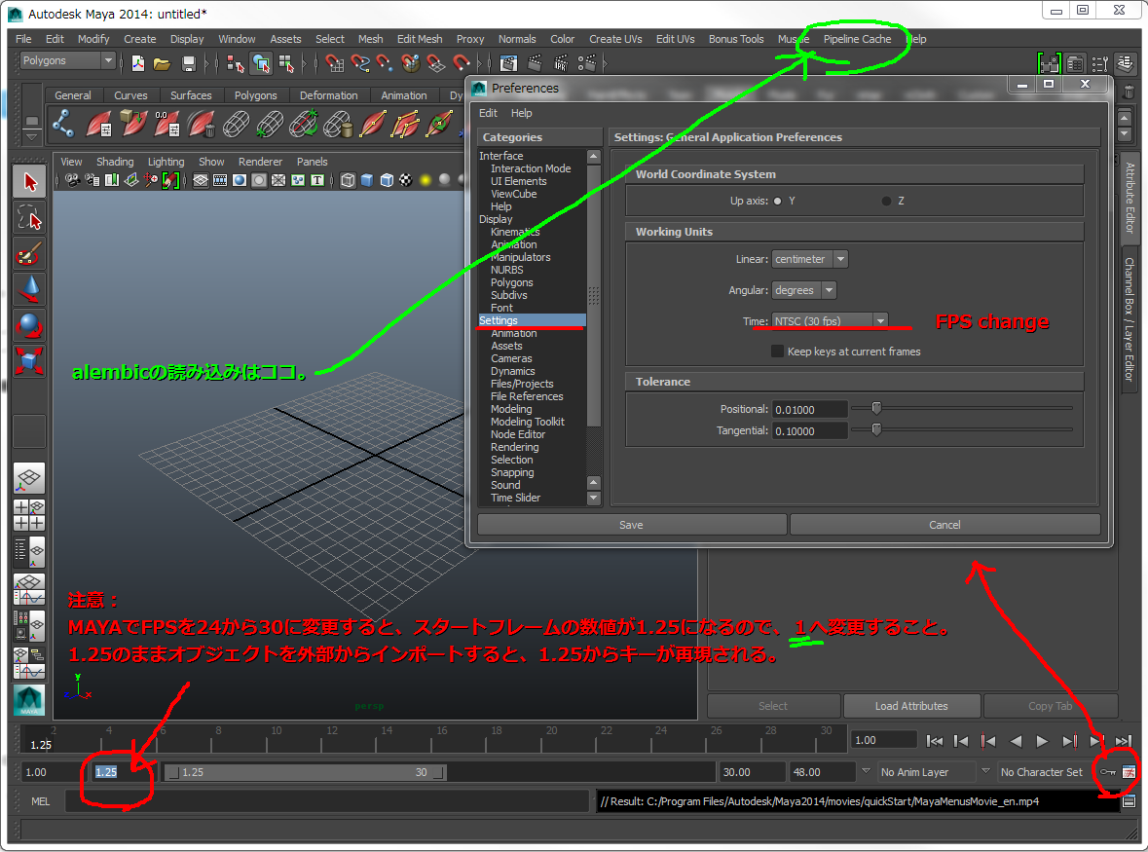1148x852 pixels.
Task: Enable smooth shade cube in viewport toolbar
Action: click(x=367, y=180)
